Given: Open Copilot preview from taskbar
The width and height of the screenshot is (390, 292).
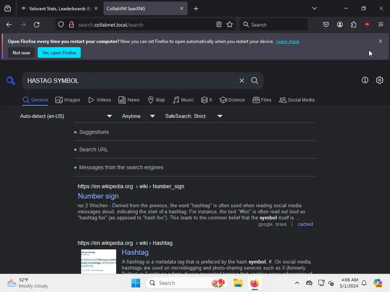Looking at the screenshot, I should pos(378,283).
